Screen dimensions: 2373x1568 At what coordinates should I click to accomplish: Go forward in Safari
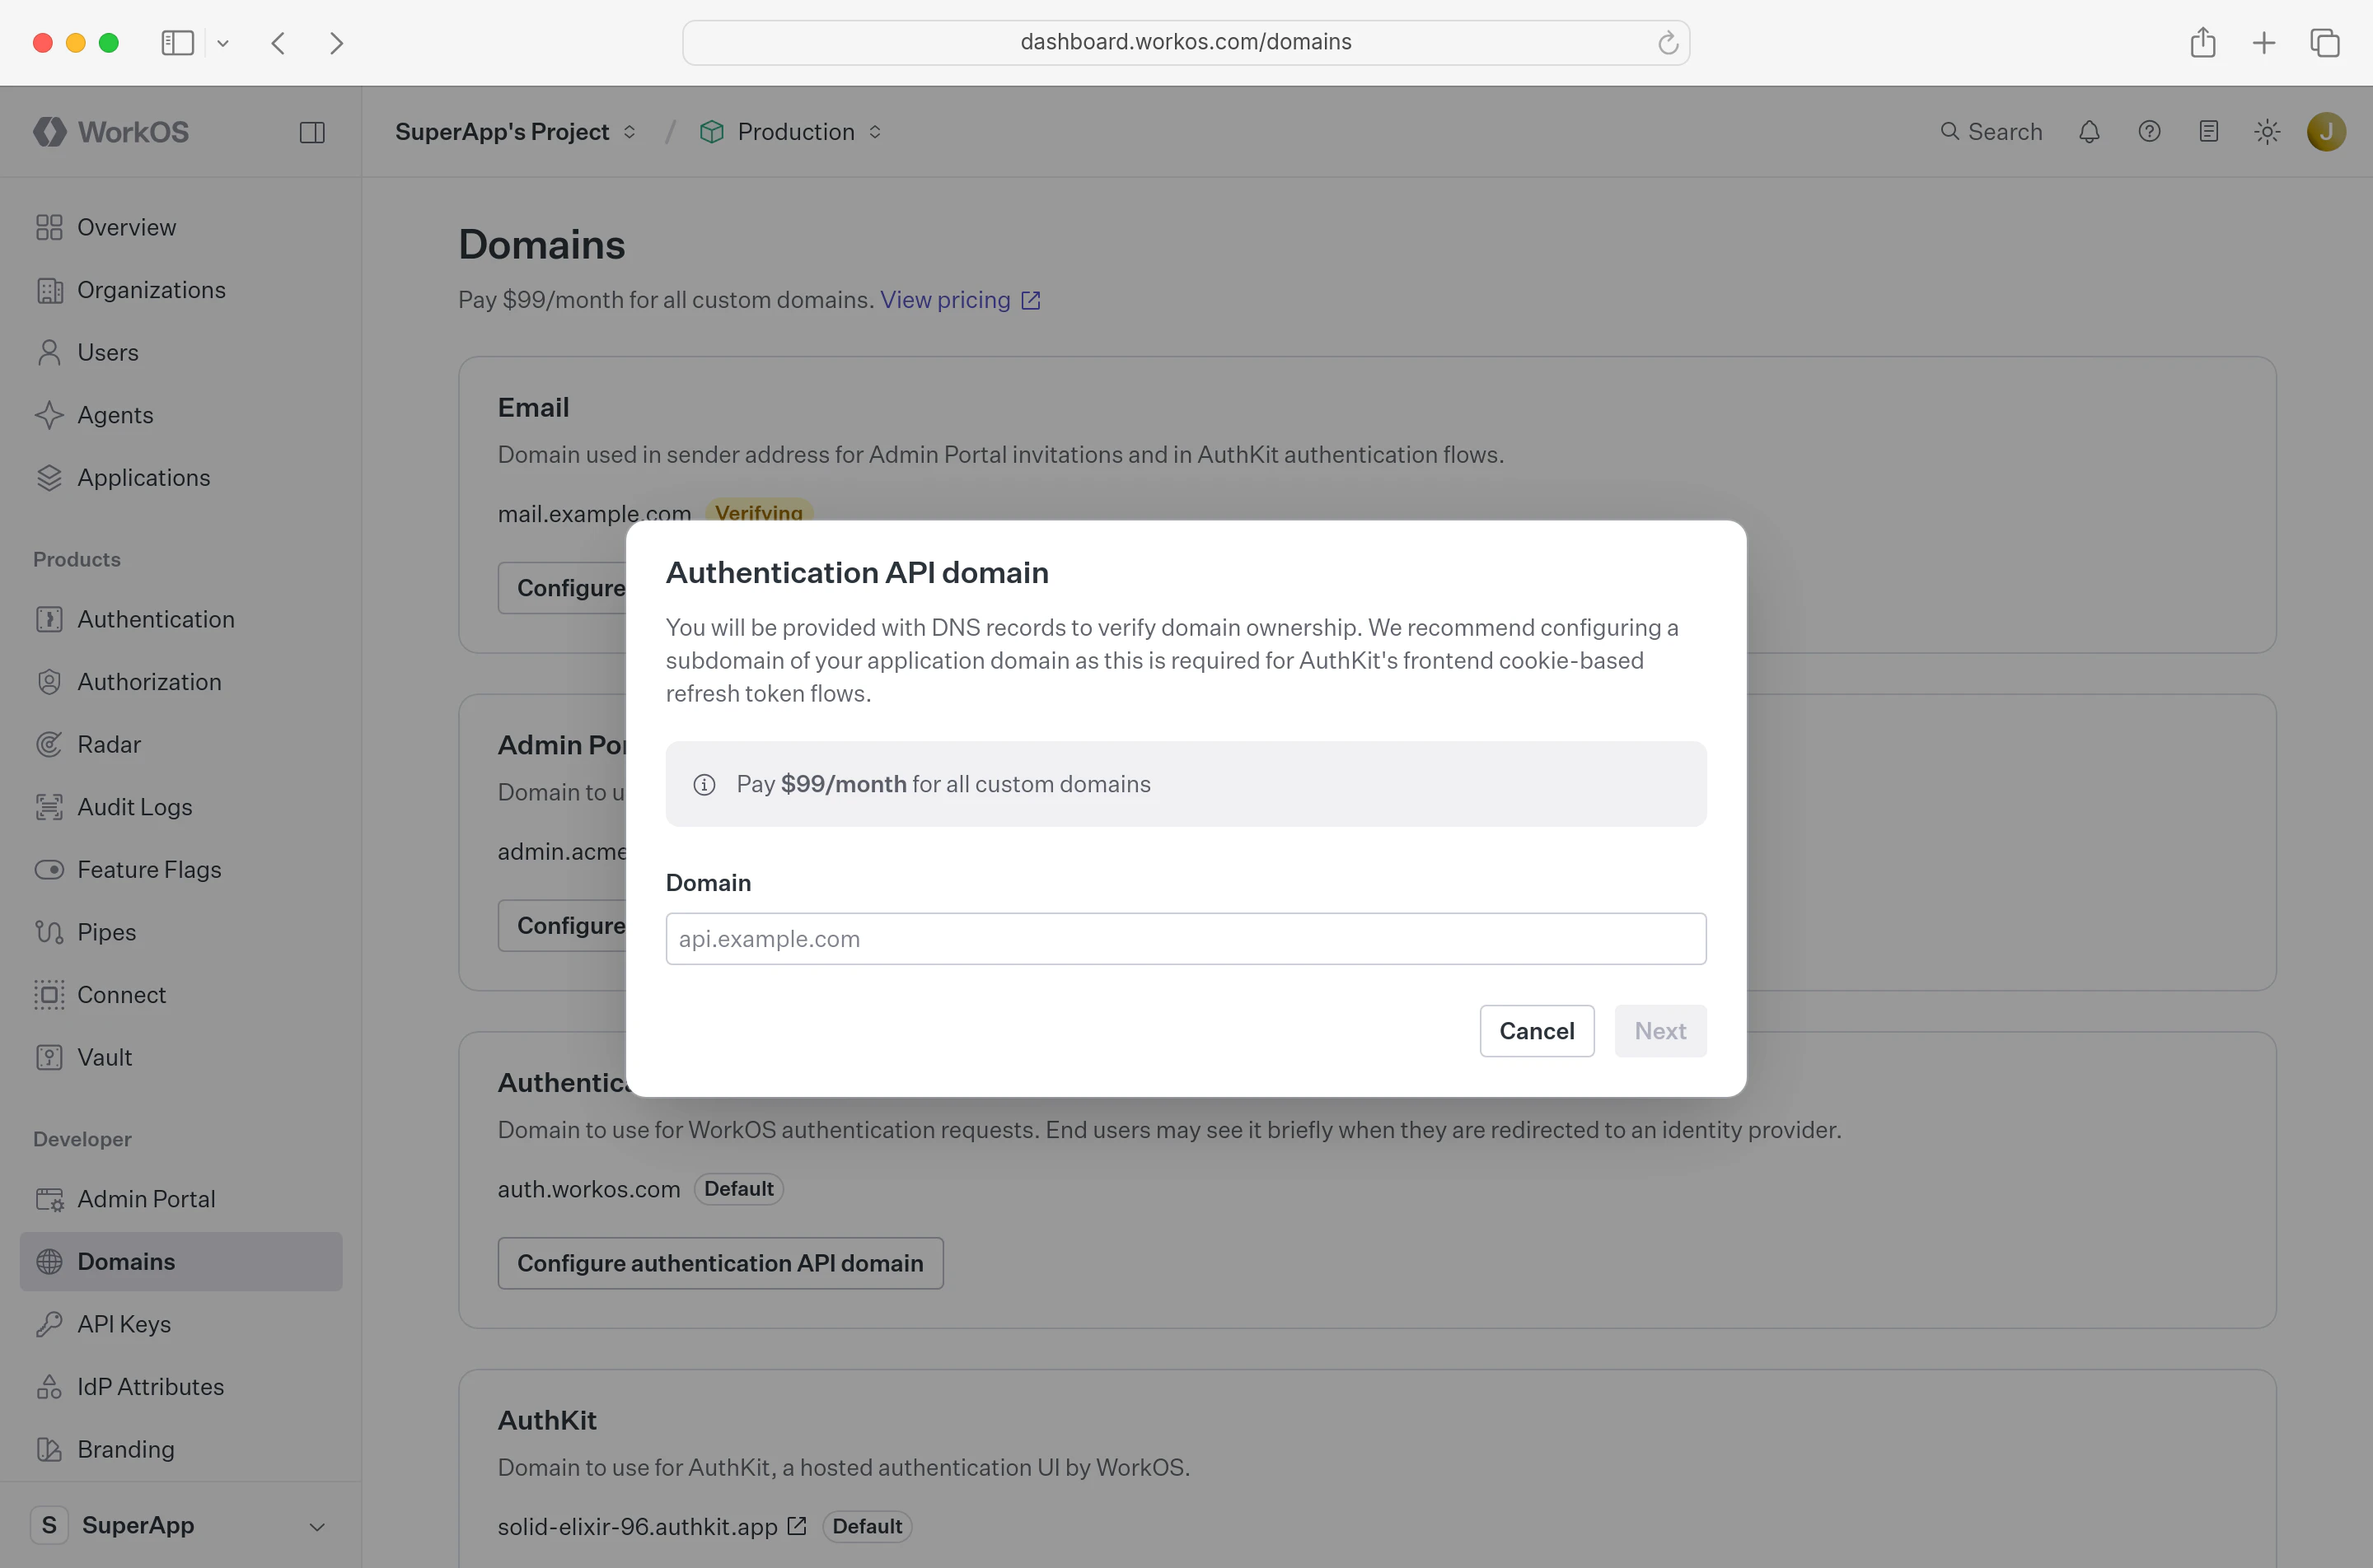click(x=336, y=43)
